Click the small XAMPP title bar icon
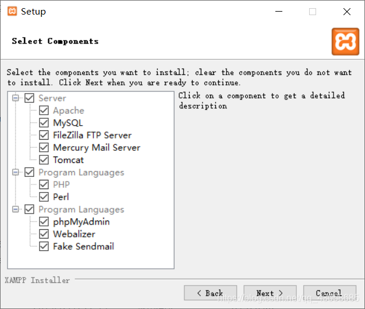The width and height of the screenshot is (365, 309). [x=12, y=11]
